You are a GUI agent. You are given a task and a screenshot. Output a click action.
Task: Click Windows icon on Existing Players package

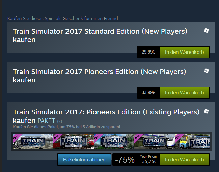[207, 111]
